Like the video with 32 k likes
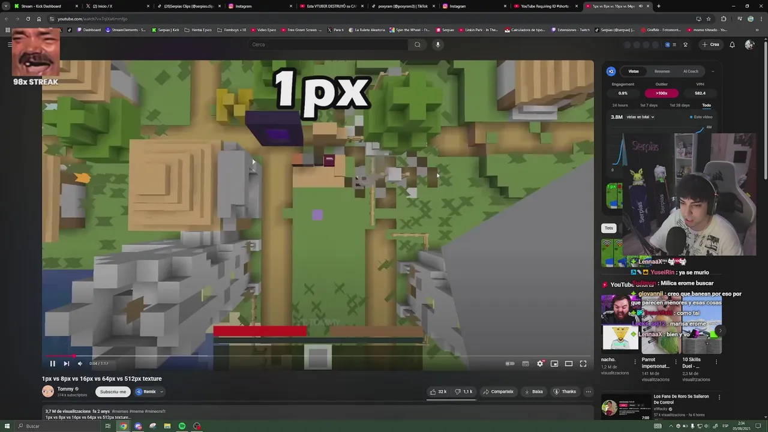 [x=438, y=392]
